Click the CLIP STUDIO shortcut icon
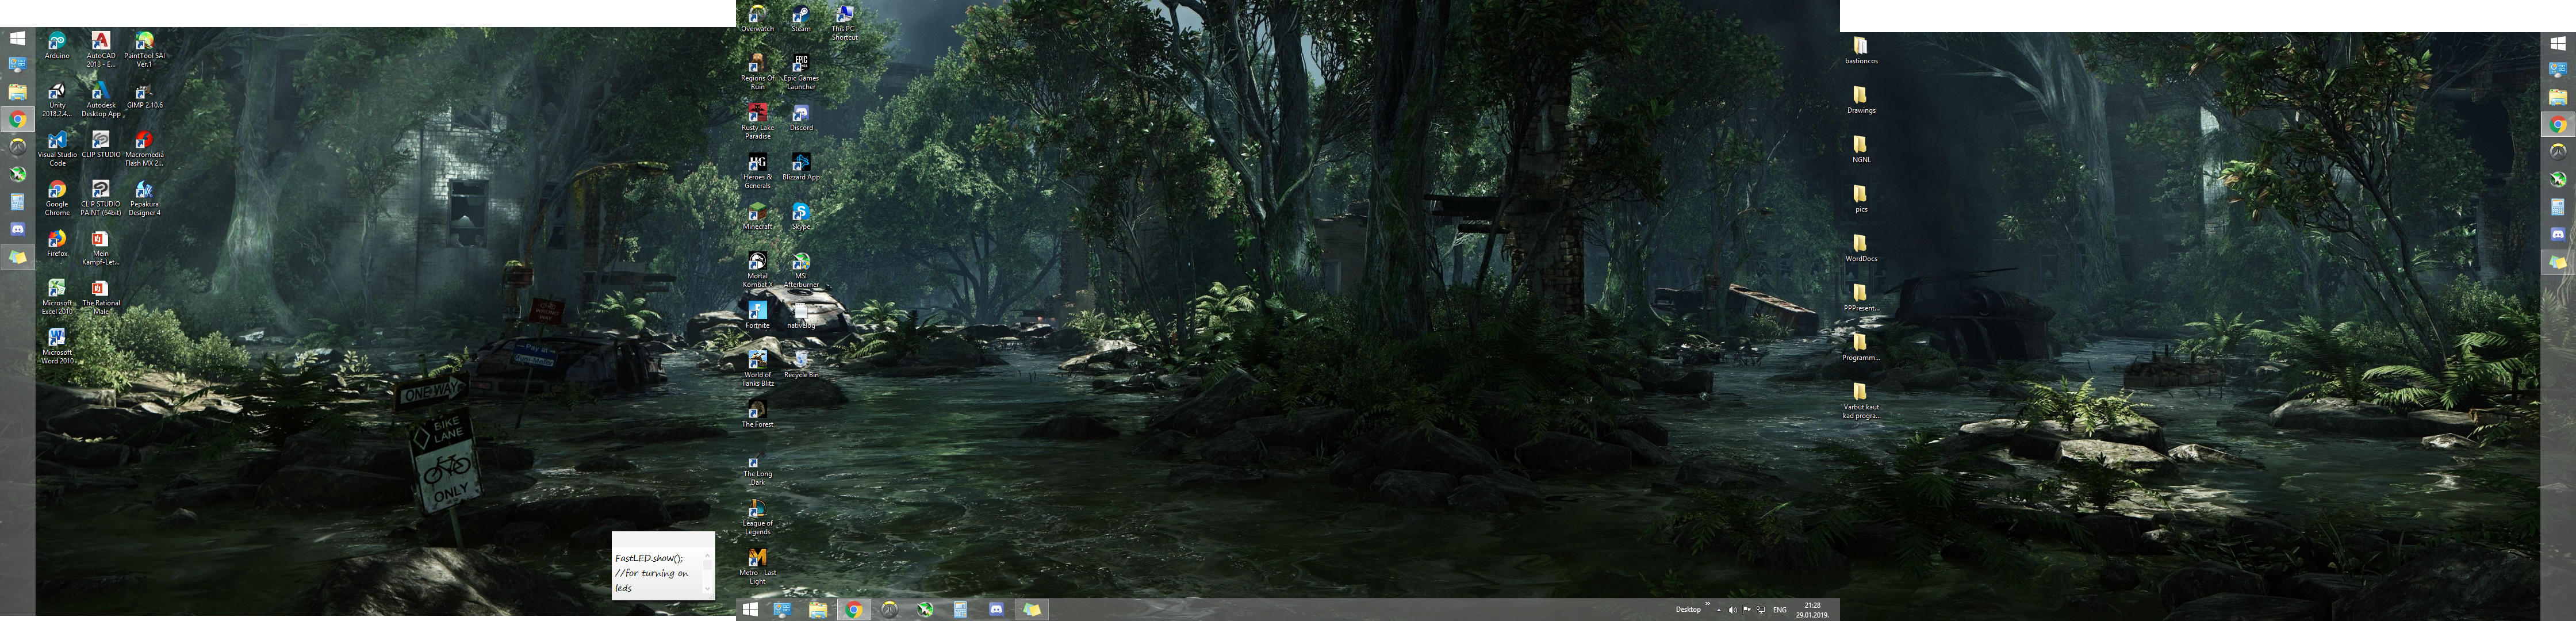The image size is (2576, 621). click(101, 144)
